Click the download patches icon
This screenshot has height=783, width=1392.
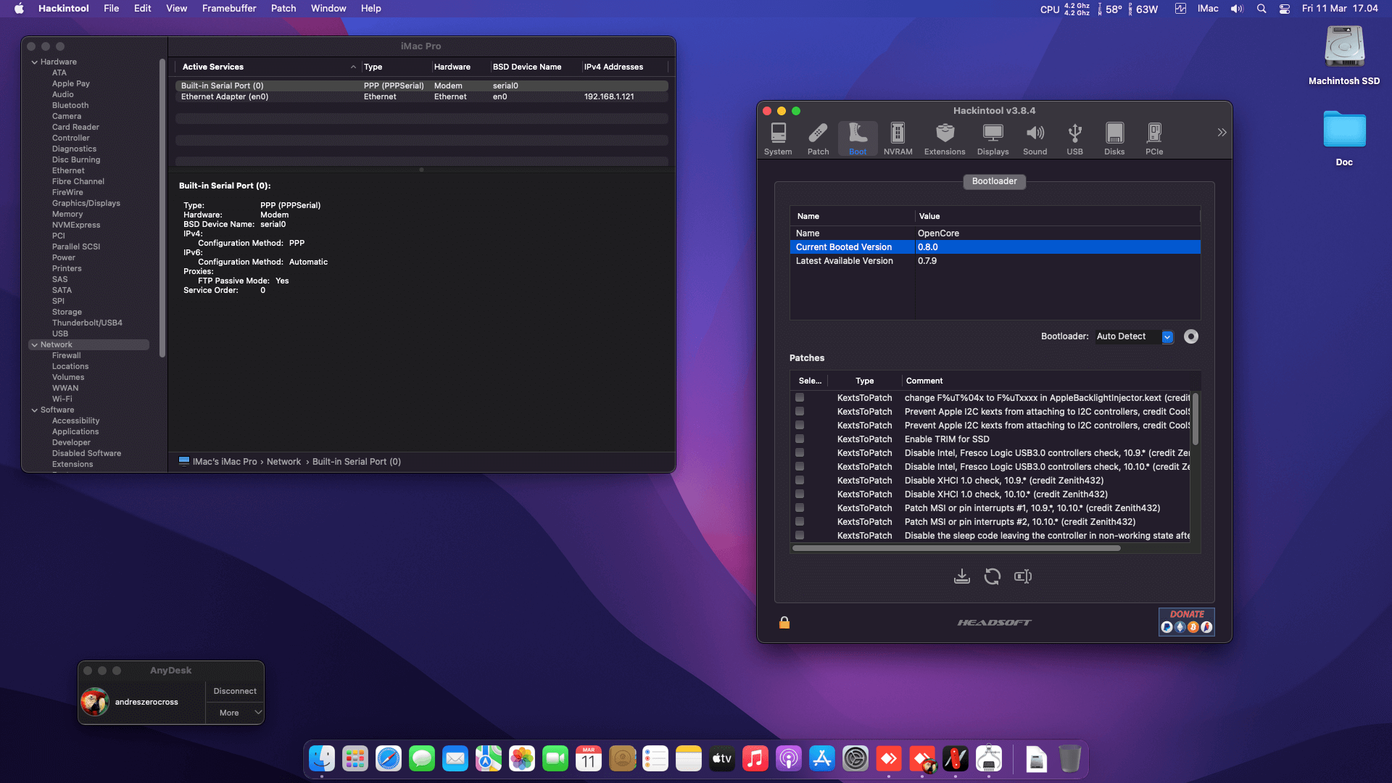962,576
